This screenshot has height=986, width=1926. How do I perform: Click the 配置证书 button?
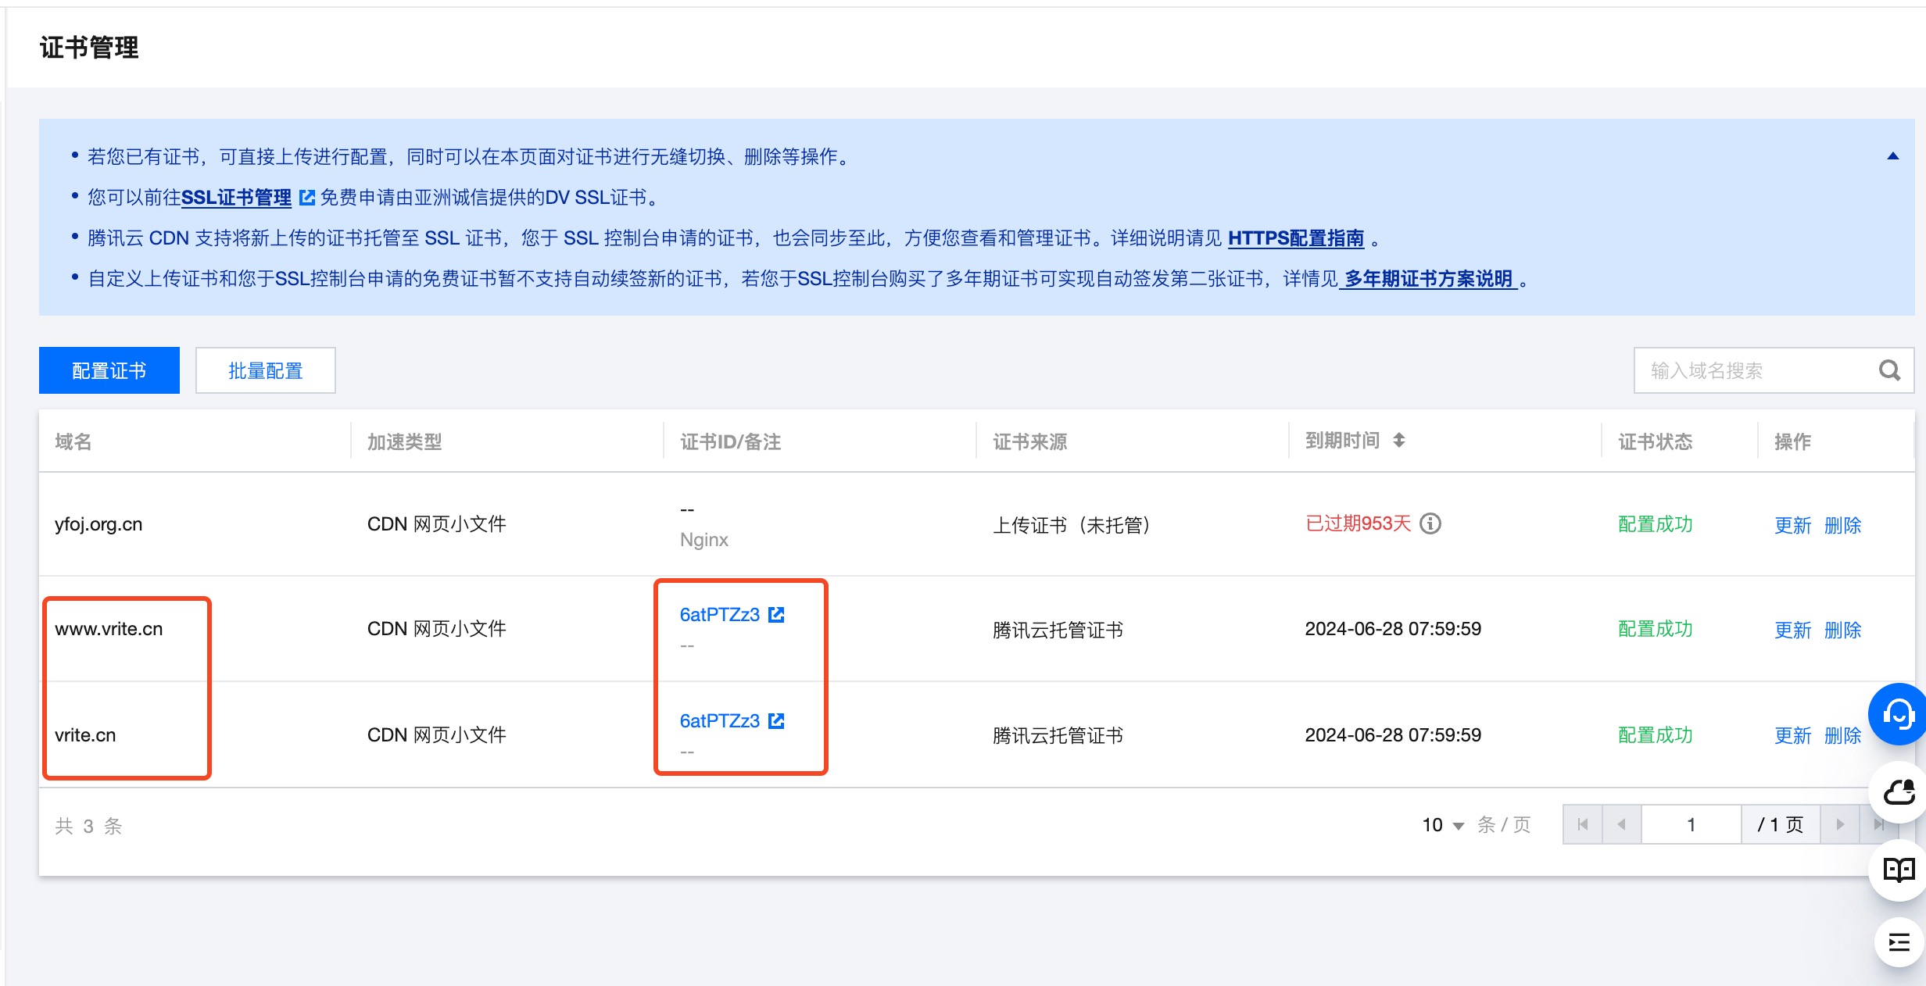pos(109,370)
